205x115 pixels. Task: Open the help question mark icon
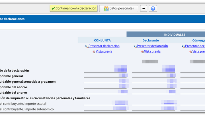click(153, 9)
